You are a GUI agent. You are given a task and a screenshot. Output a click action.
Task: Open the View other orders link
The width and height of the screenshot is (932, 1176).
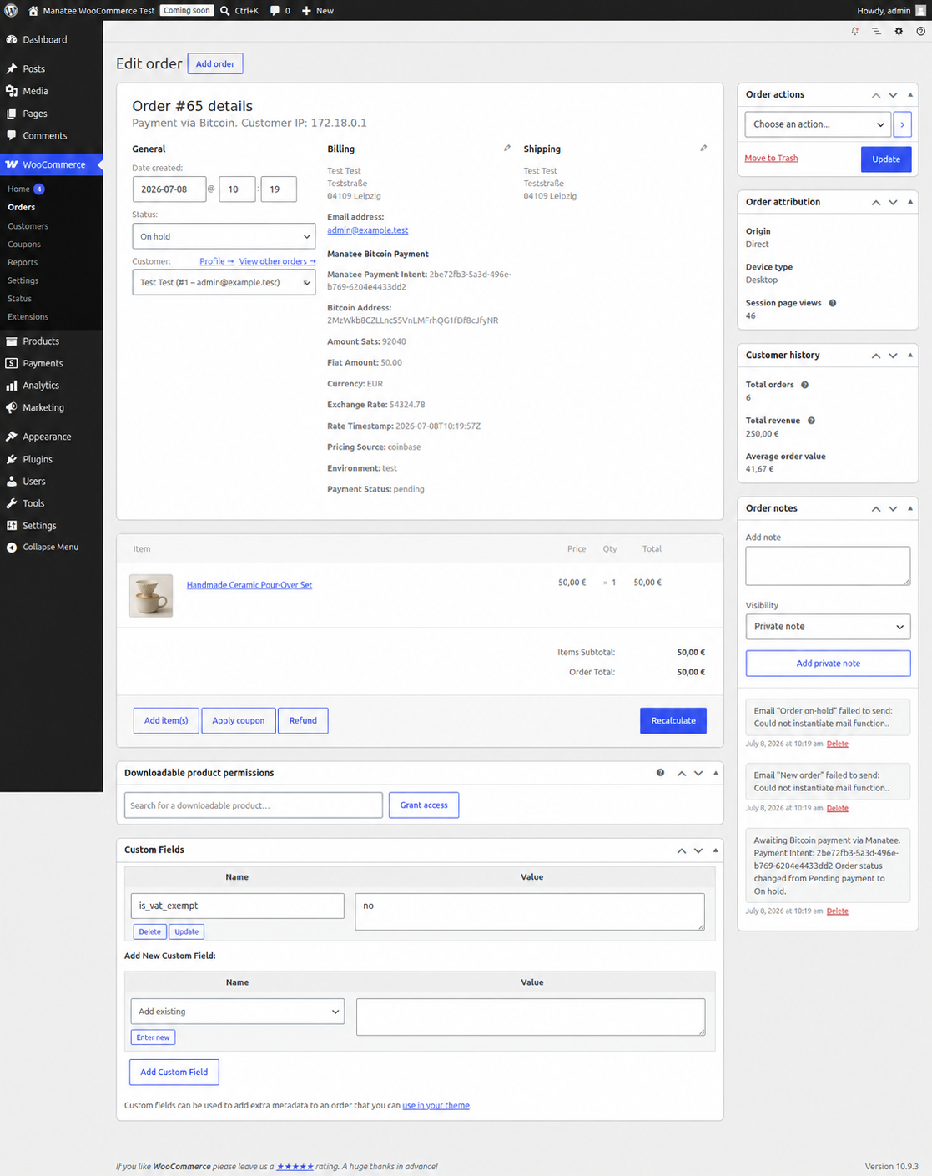pyautogui.click(x=277, y=261)
